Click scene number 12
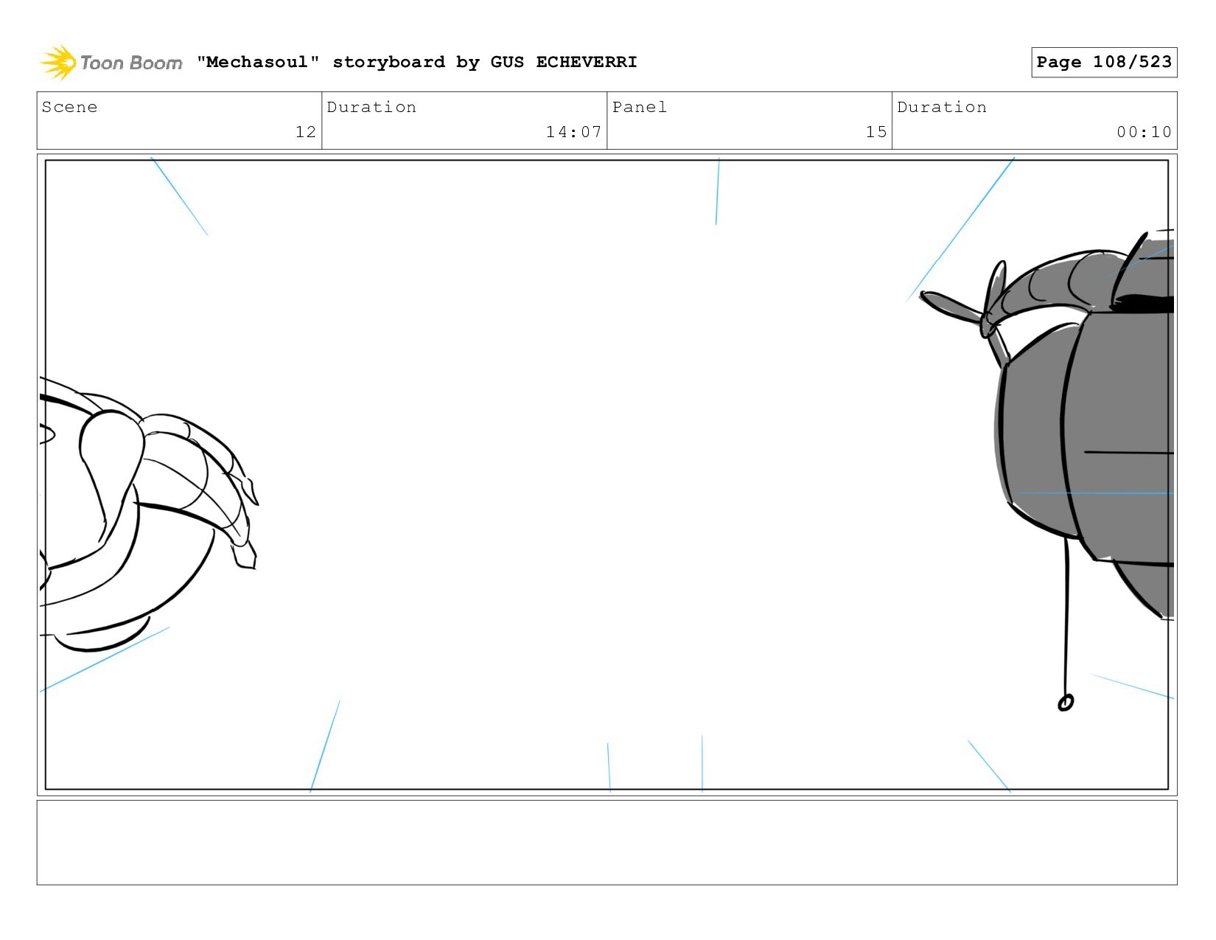The width and height of the screenshot is (1216, 940). 306,132
